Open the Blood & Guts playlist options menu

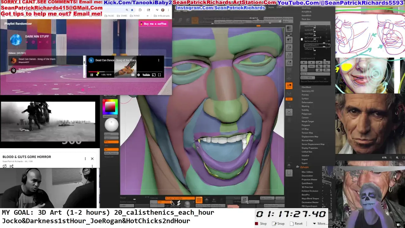pos(85,159)
